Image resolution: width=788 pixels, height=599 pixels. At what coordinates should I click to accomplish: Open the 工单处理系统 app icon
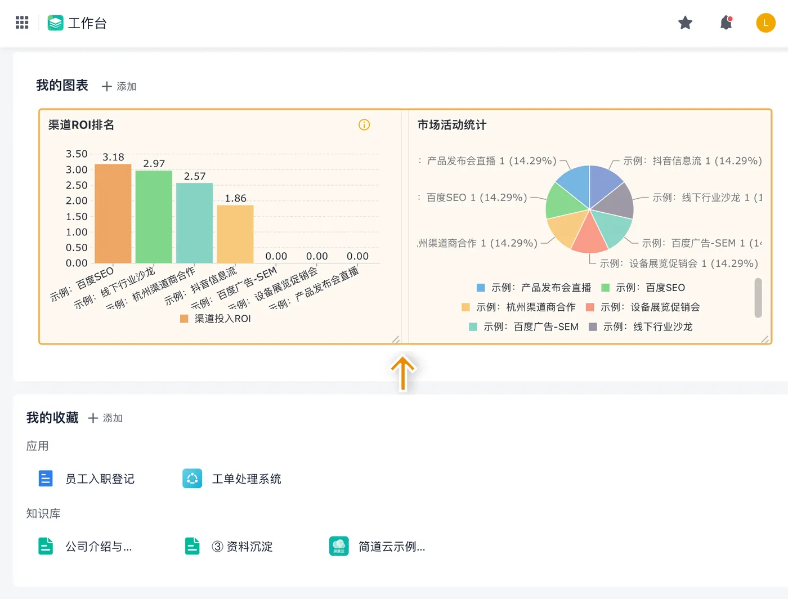click(x=192, y=479)
